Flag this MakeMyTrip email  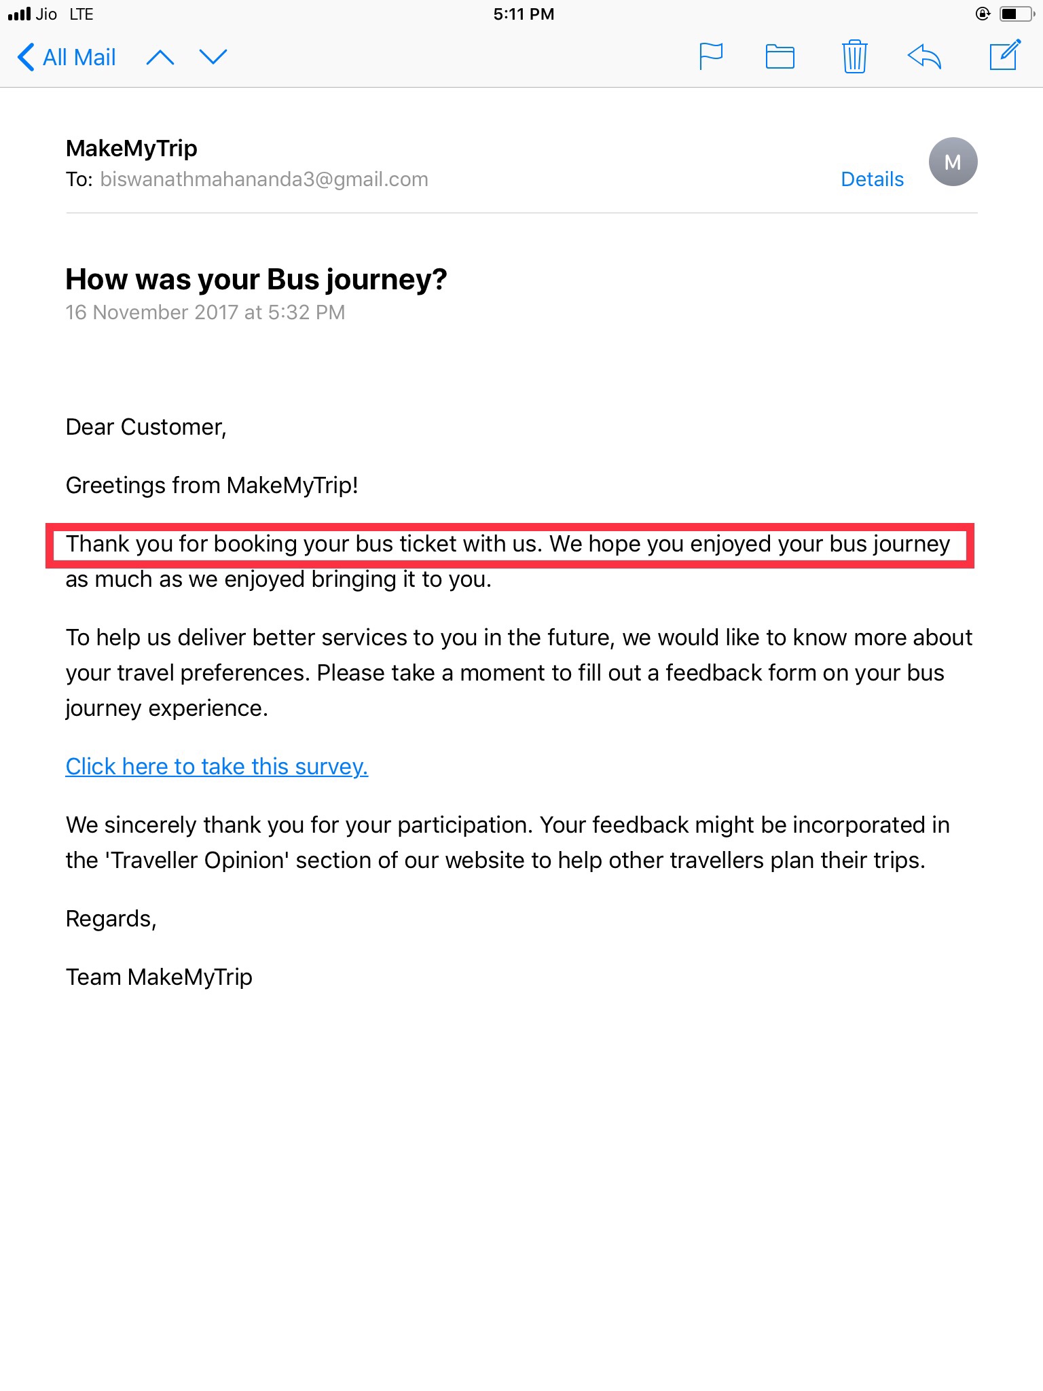click(x=710, y=56)
